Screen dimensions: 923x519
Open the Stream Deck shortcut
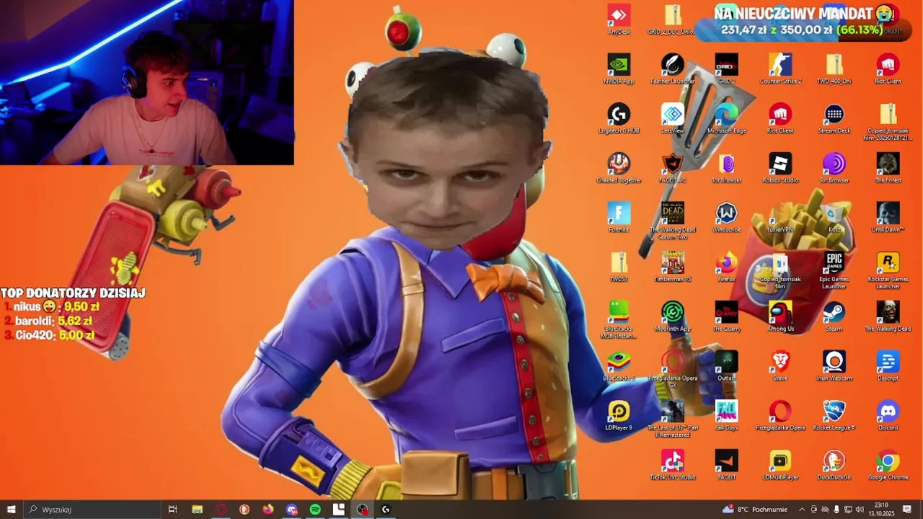pyautogui.click(x=834, y=119)
